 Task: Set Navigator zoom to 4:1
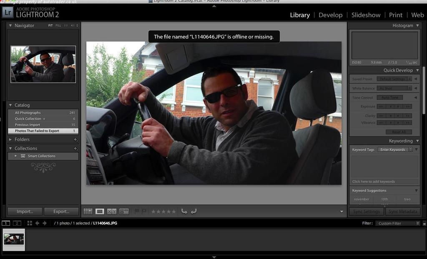(73, 25)
